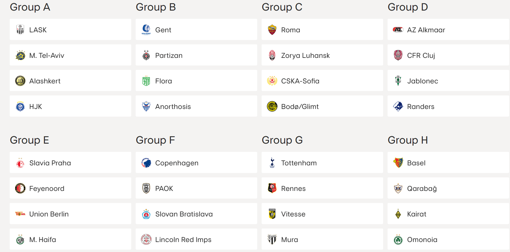Click the LASK club crest

20,29
